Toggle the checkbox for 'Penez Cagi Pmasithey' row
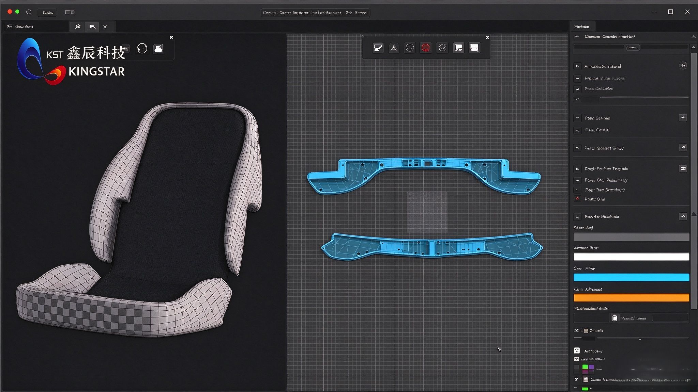 point(577,180)
